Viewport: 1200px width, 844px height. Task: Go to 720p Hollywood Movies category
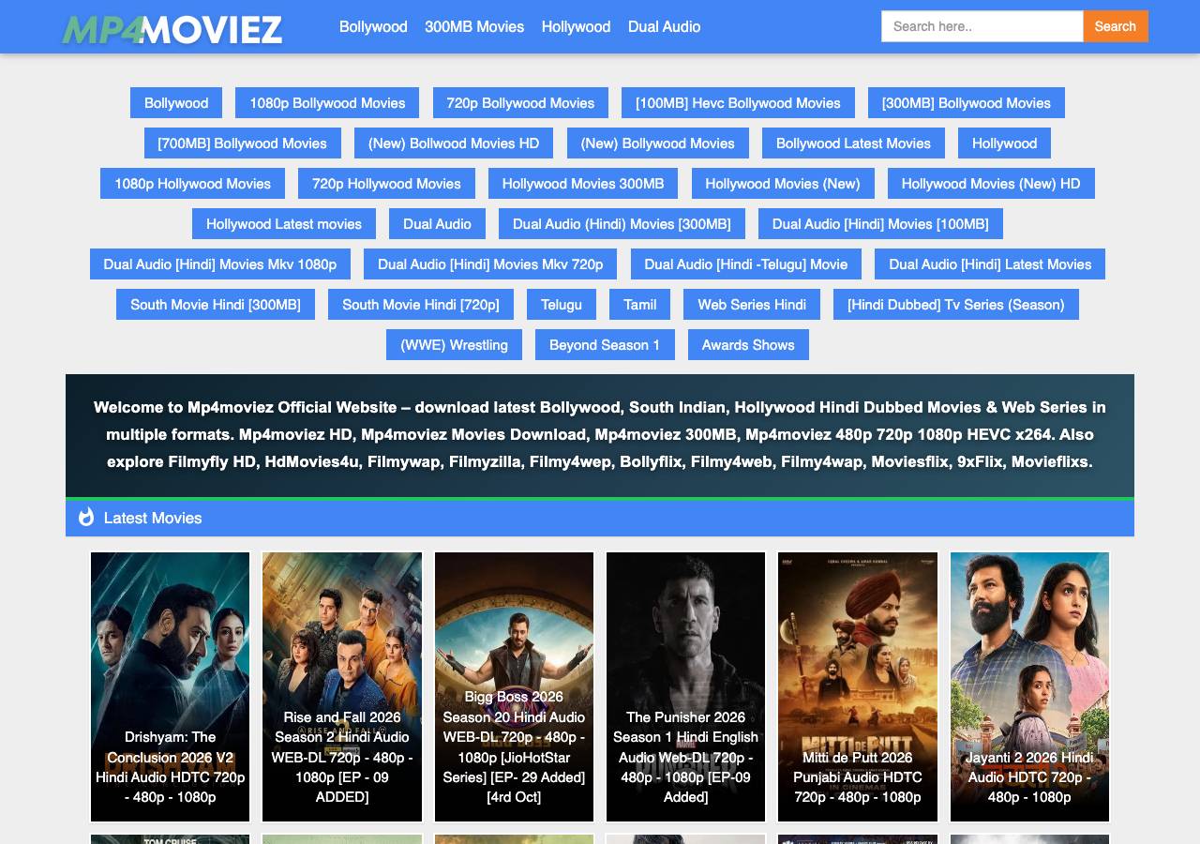pos(386,184)
